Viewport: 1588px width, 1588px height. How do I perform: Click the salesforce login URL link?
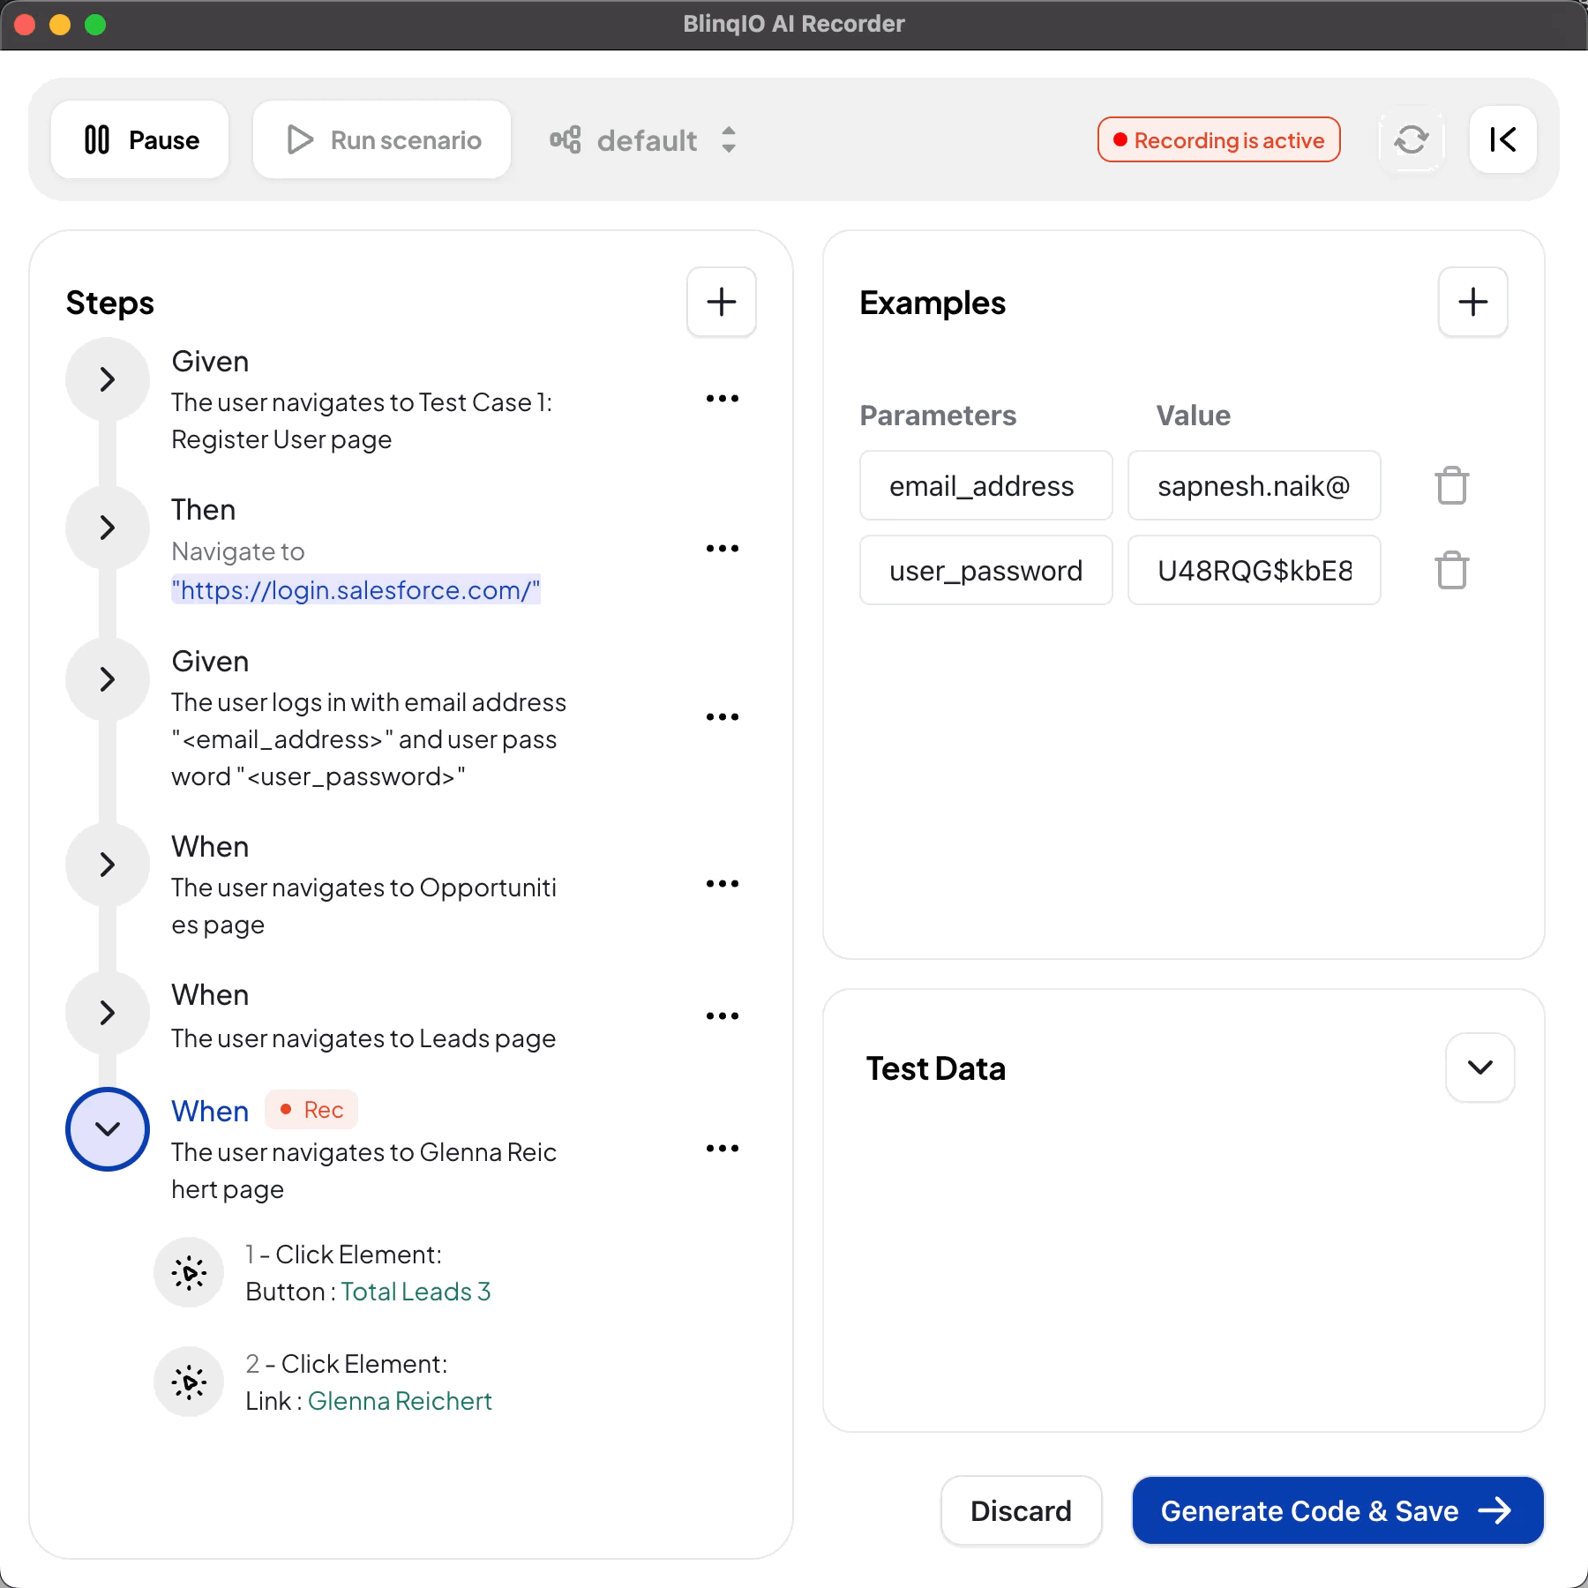tap(356, 589)
